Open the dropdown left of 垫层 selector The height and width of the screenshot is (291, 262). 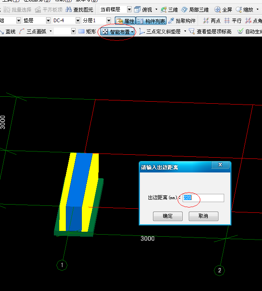(19, 21)
